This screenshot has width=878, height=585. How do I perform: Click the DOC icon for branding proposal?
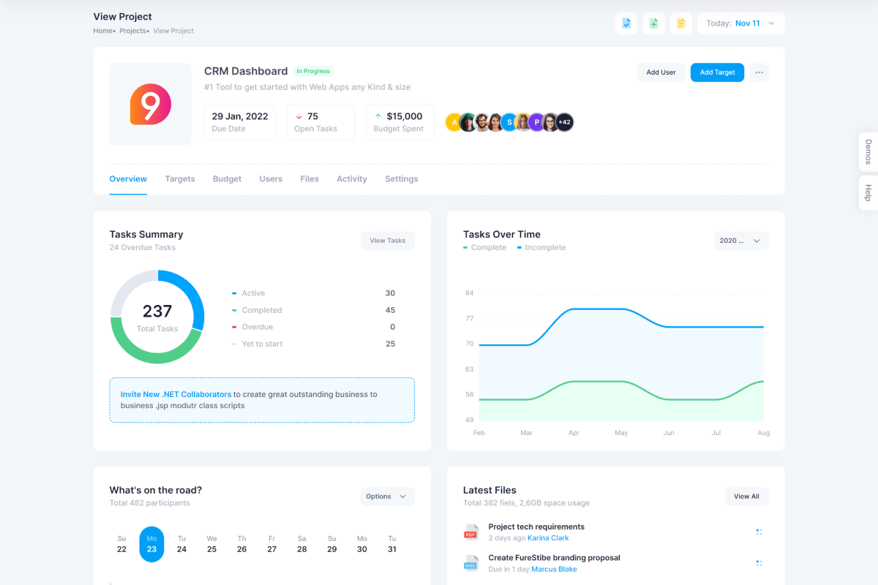point(471,563)
